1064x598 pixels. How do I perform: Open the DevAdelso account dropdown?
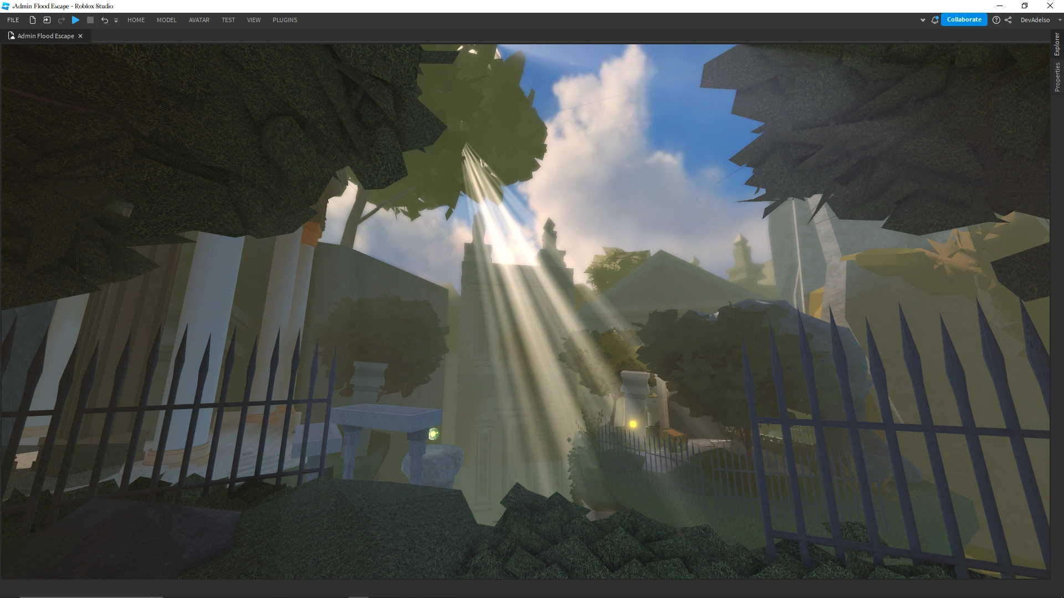(1060, 20)
